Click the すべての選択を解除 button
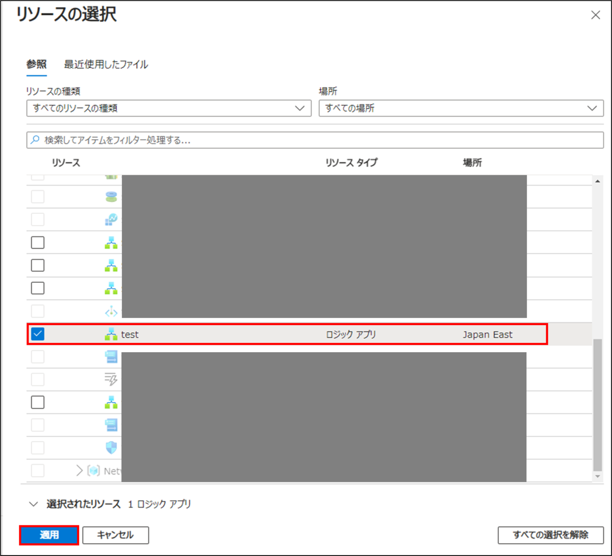612x556 pixels. click(551, 535)
